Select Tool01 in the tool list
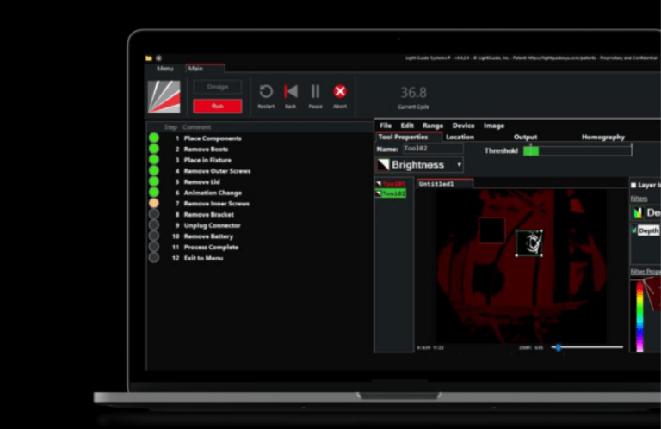The width and height of the screenshot is (661, 429). [393, 184]
